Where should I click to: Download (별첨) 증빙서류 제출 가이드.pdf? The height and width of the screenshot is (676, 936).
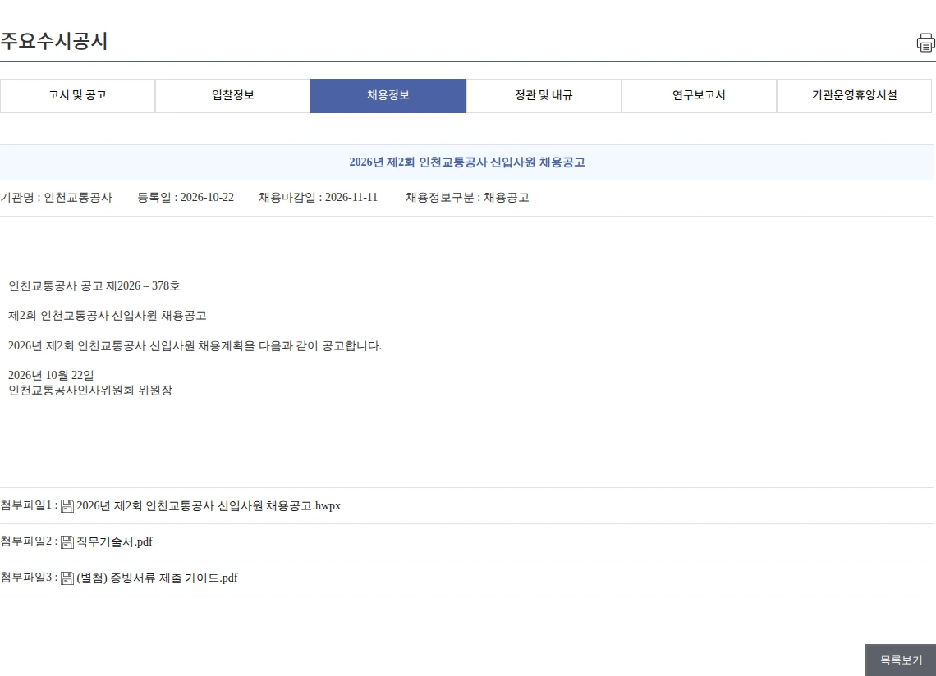(x=157, y=578)
